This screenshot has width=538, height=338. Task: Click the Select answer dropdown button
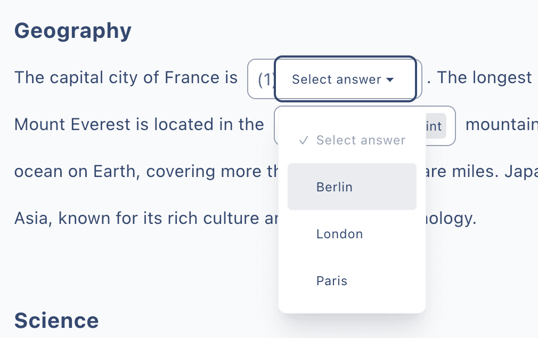(345, 79)
